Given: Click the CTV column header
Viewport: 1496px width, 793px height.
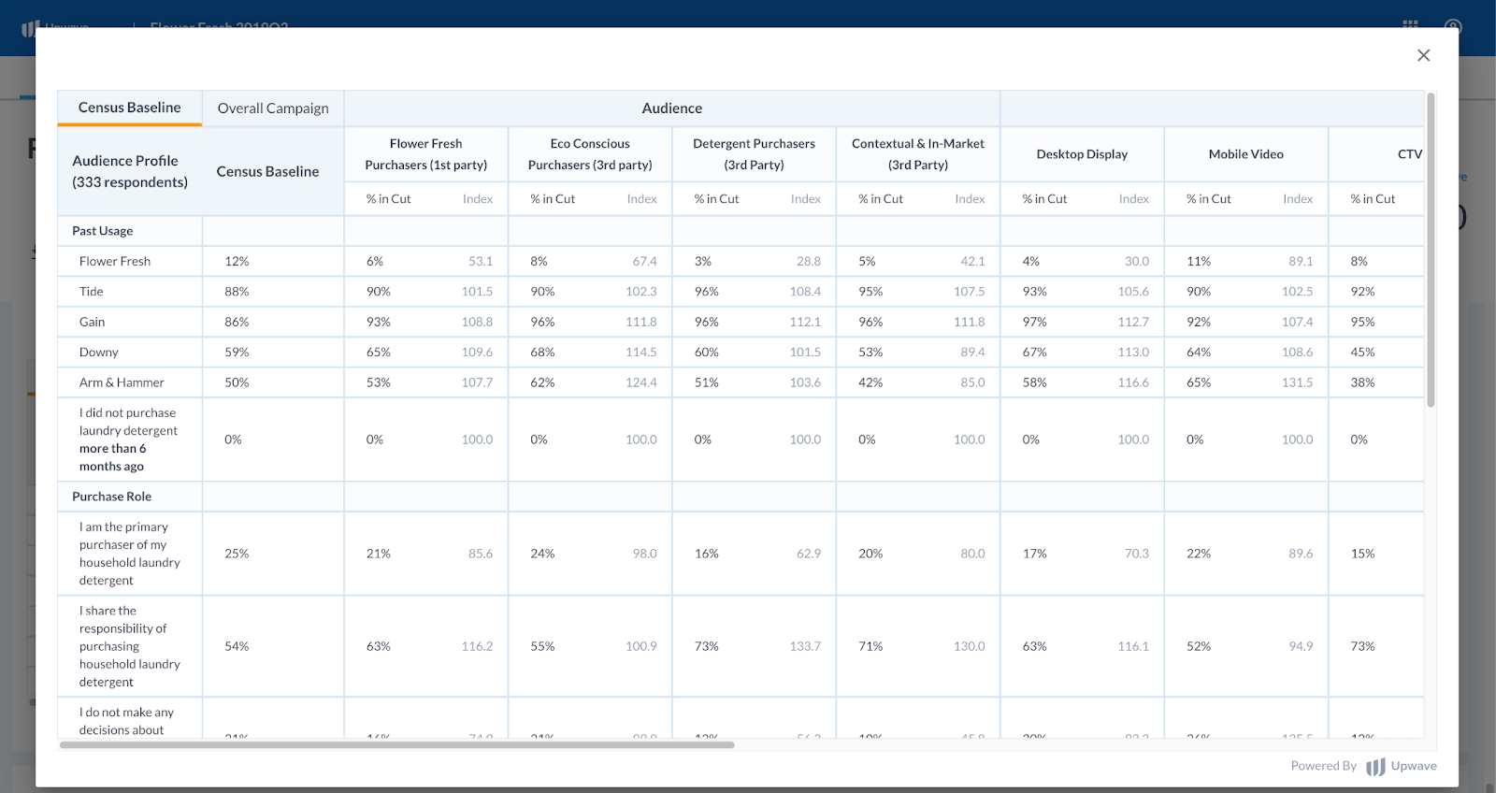Looking at the screenshot, I should point(1410,154).
